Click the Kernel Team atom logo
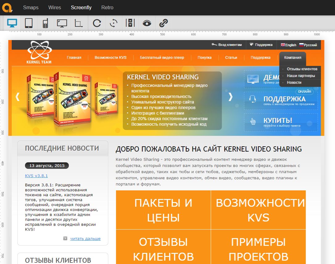335x264 pixels. [x=39, y=52]
